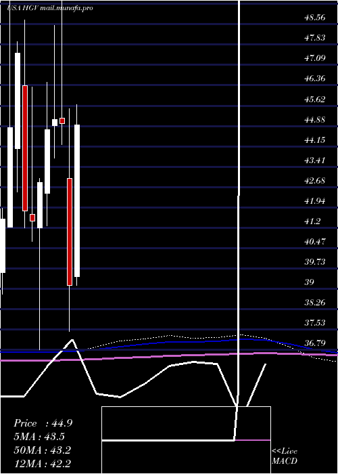Select the 40.47 price axis label
This screenshot has height=474, width=338.
[315, 242]
